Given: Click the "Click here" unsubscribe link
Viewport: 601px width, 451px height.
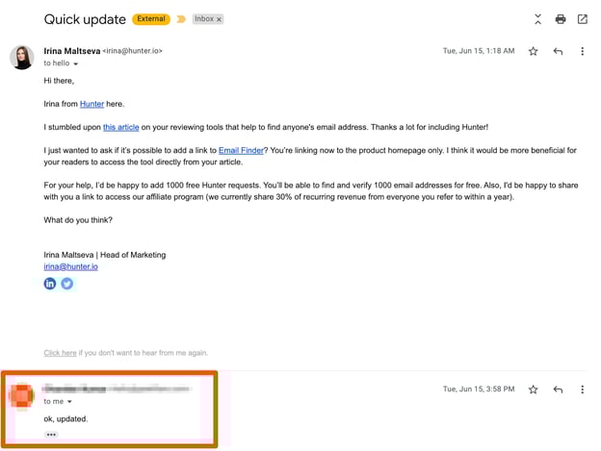Looking at the screenshot, I should [x=60, y=353].
